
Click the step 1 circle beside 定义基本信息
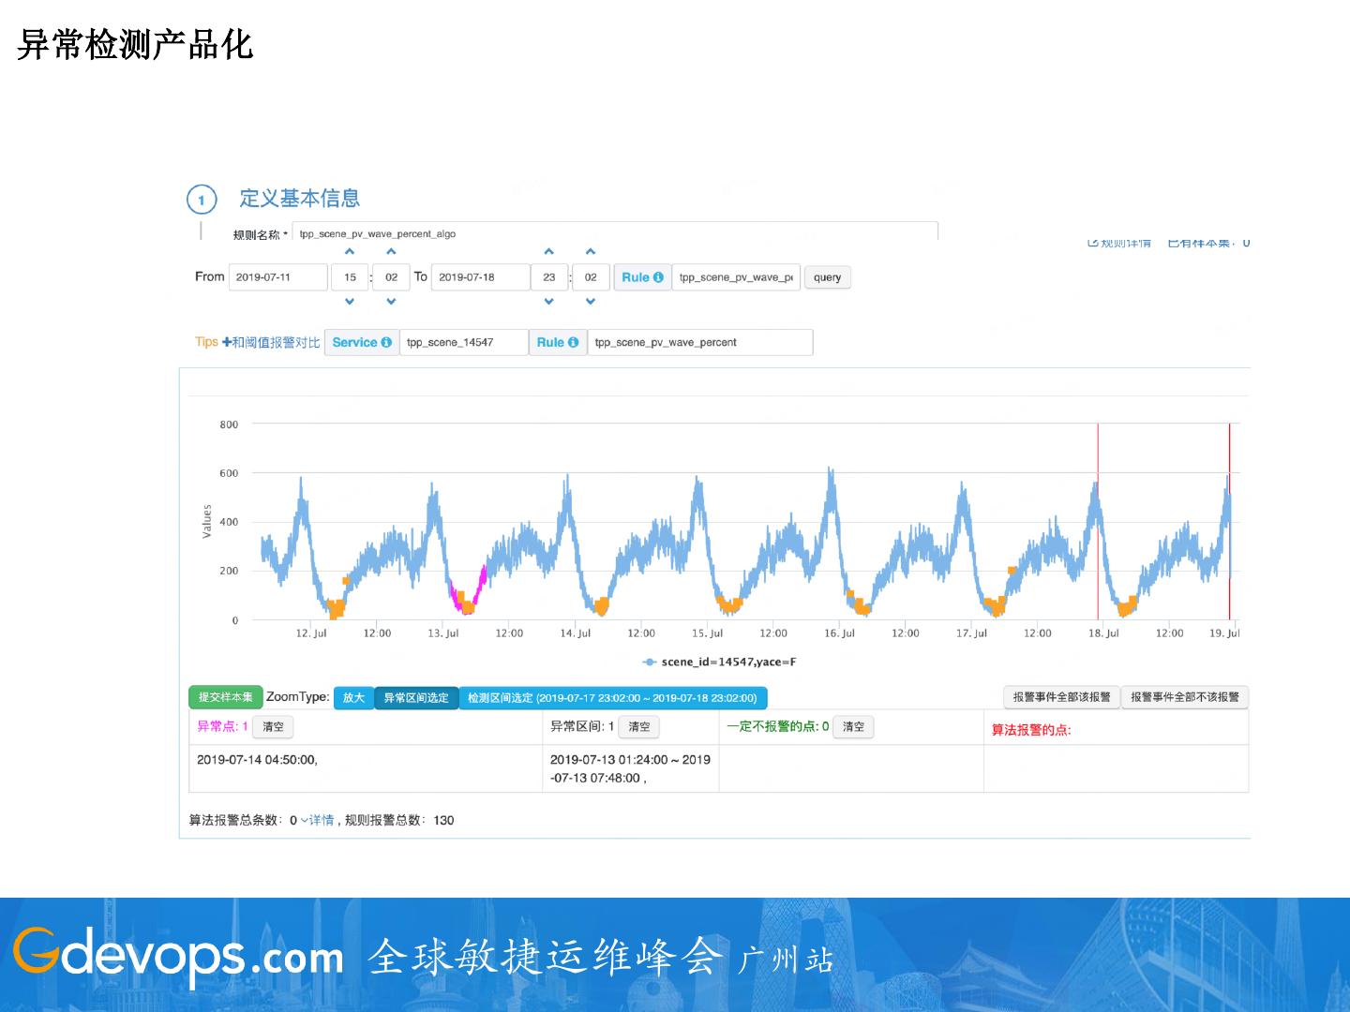[x=202, y=200]
